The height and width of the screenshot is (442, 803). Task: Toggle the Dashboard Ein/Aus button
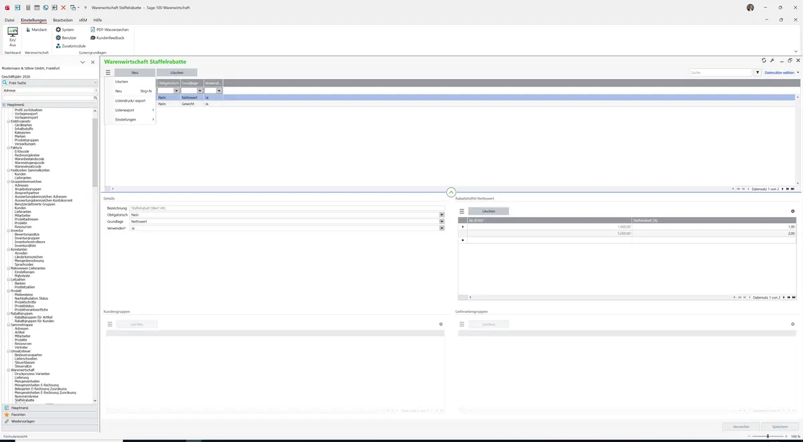tap(12, 37)
